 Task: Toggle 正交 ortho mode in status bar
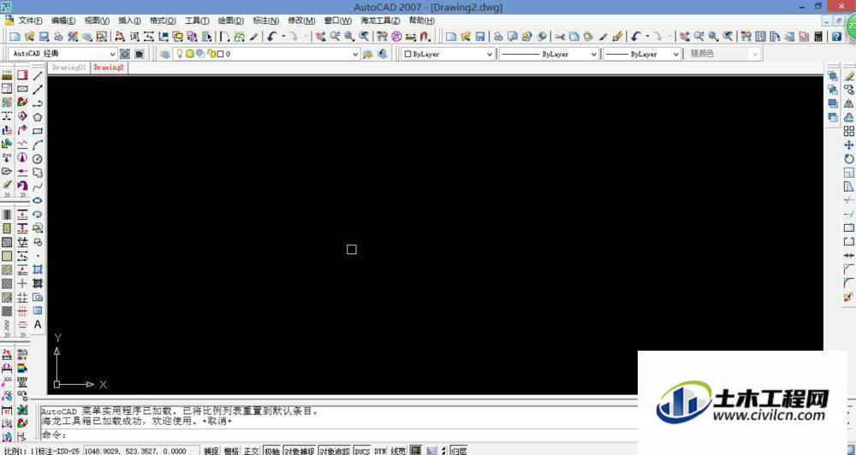point(252,451)
